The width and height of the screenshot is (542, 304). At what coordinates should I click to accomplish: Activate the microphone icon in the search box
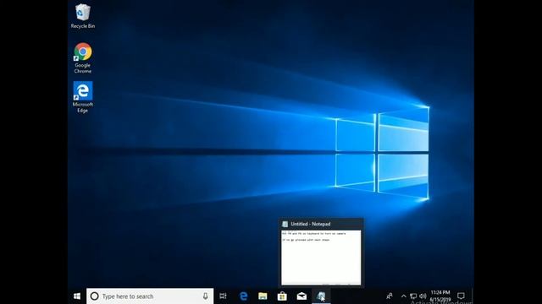click(205, 296)
